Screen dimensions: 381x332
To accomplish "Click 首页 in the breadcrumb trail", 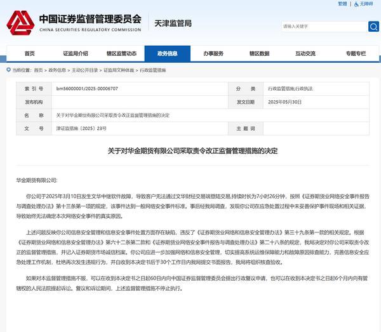I will coord(39,70).
